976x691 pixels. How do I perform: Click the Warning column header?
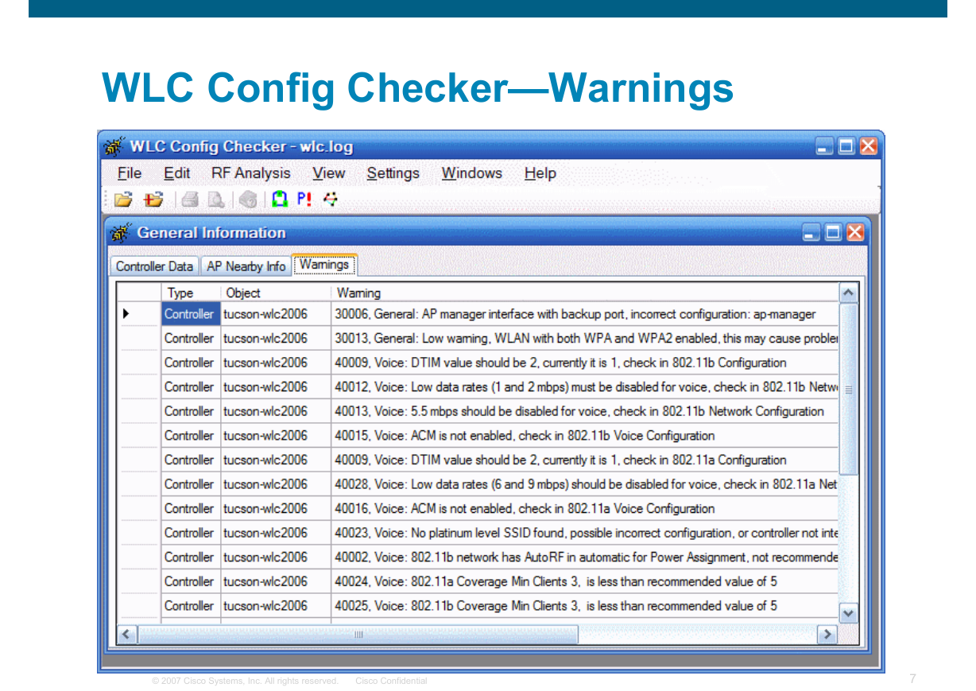[x=585, y=293]
